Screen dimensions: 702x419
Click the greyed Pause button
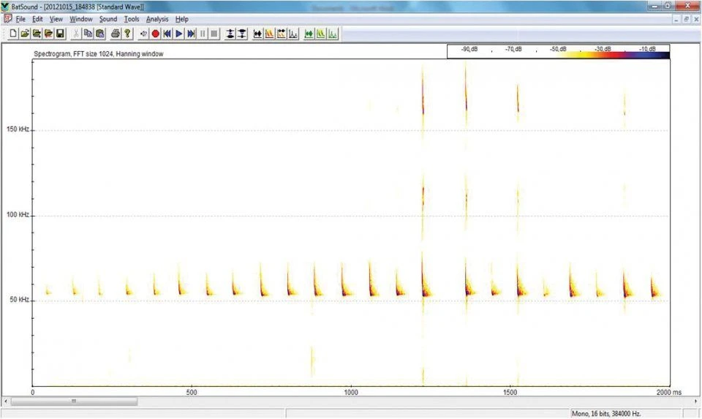(203, 34)
